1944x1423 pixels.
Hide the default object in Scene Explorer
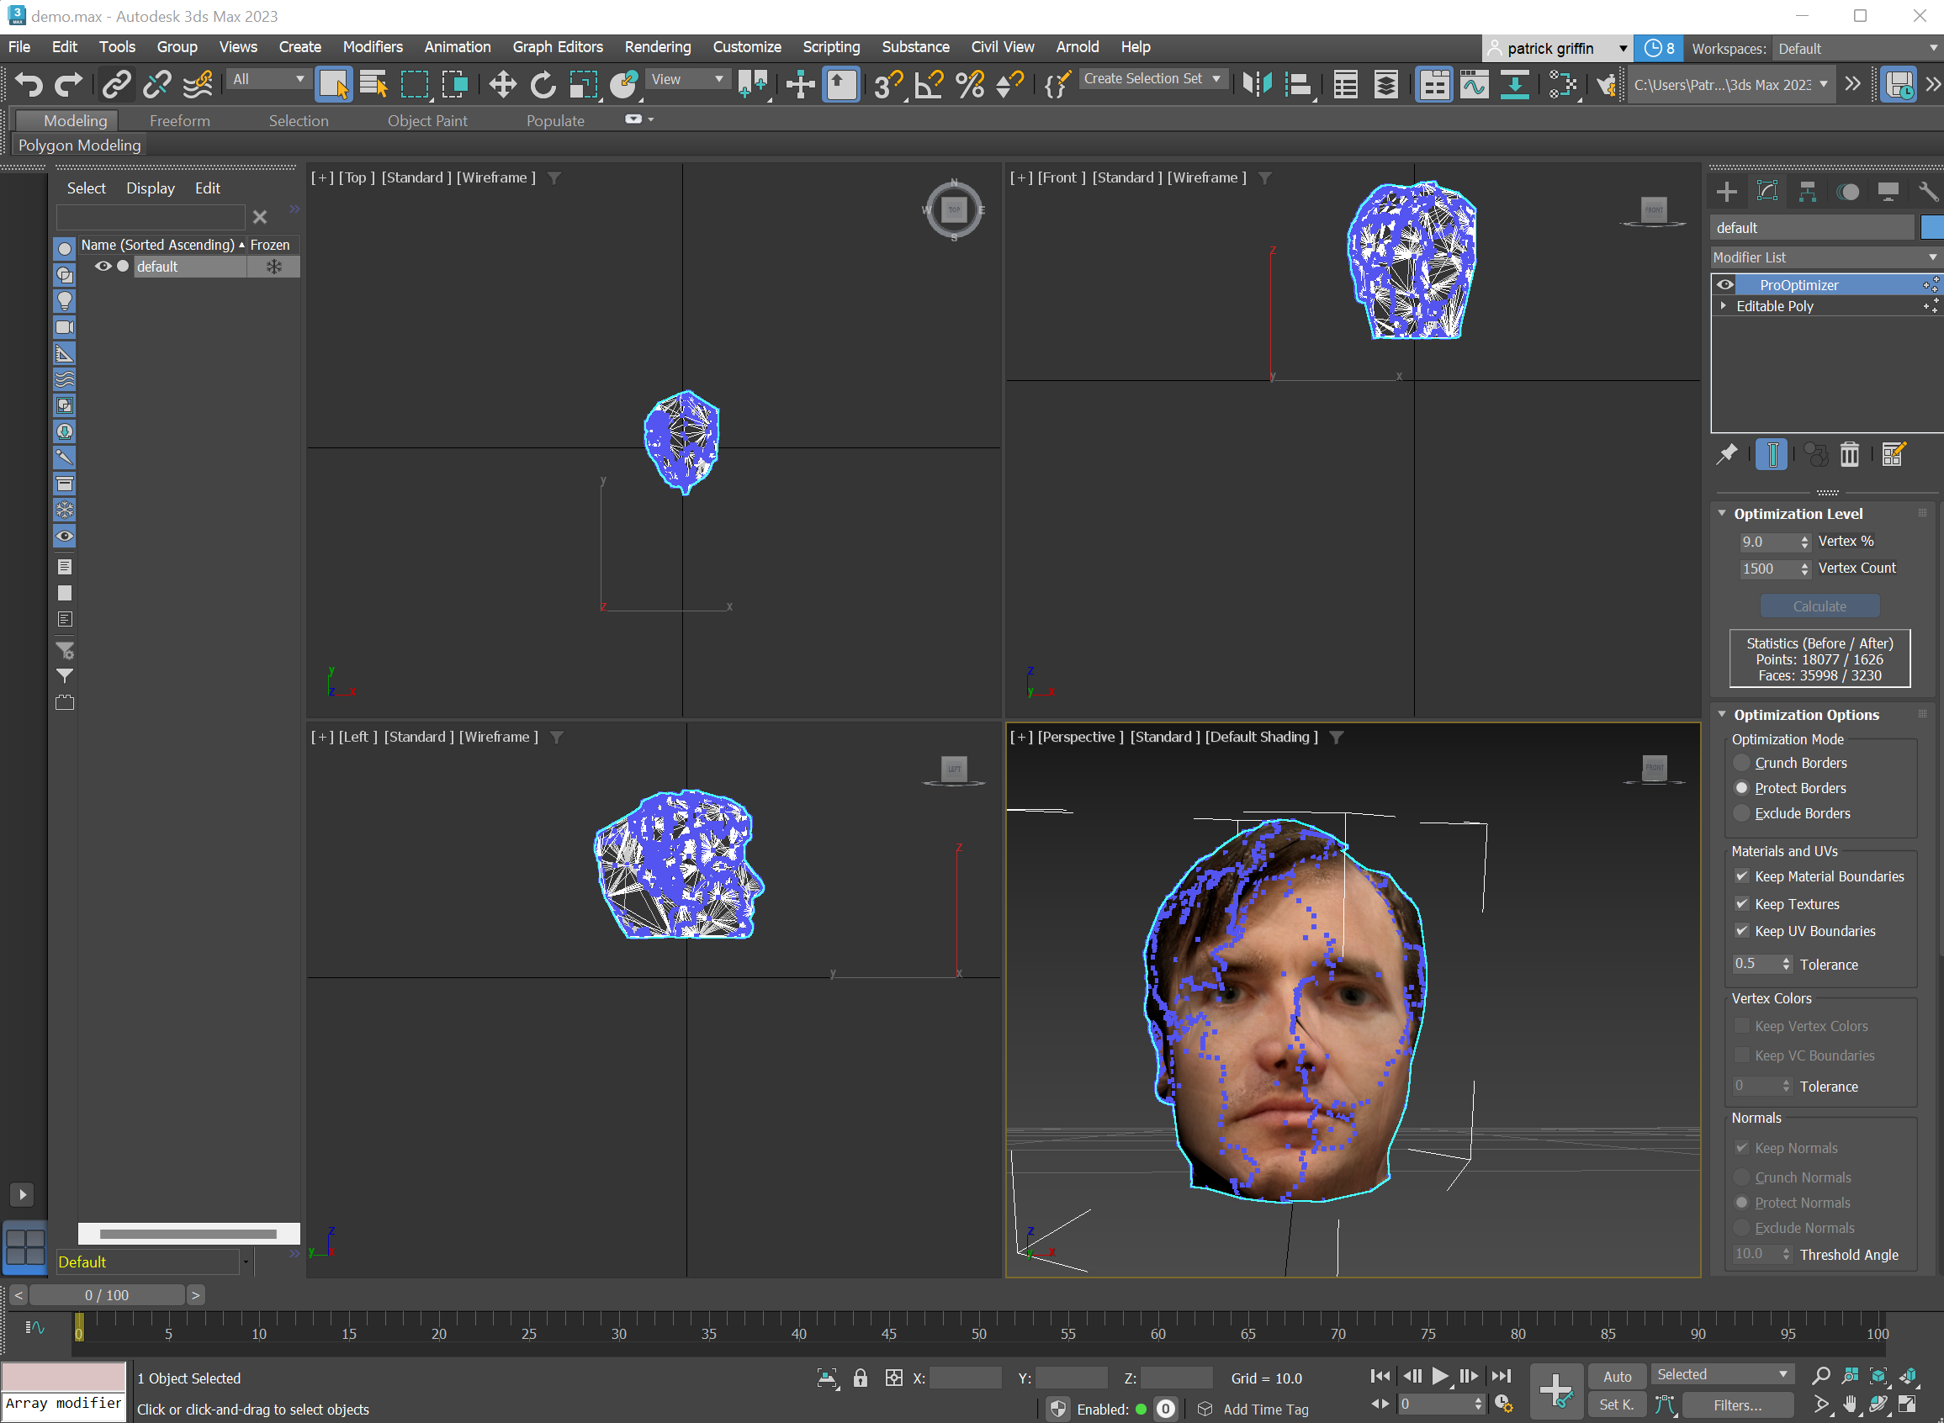103,266
